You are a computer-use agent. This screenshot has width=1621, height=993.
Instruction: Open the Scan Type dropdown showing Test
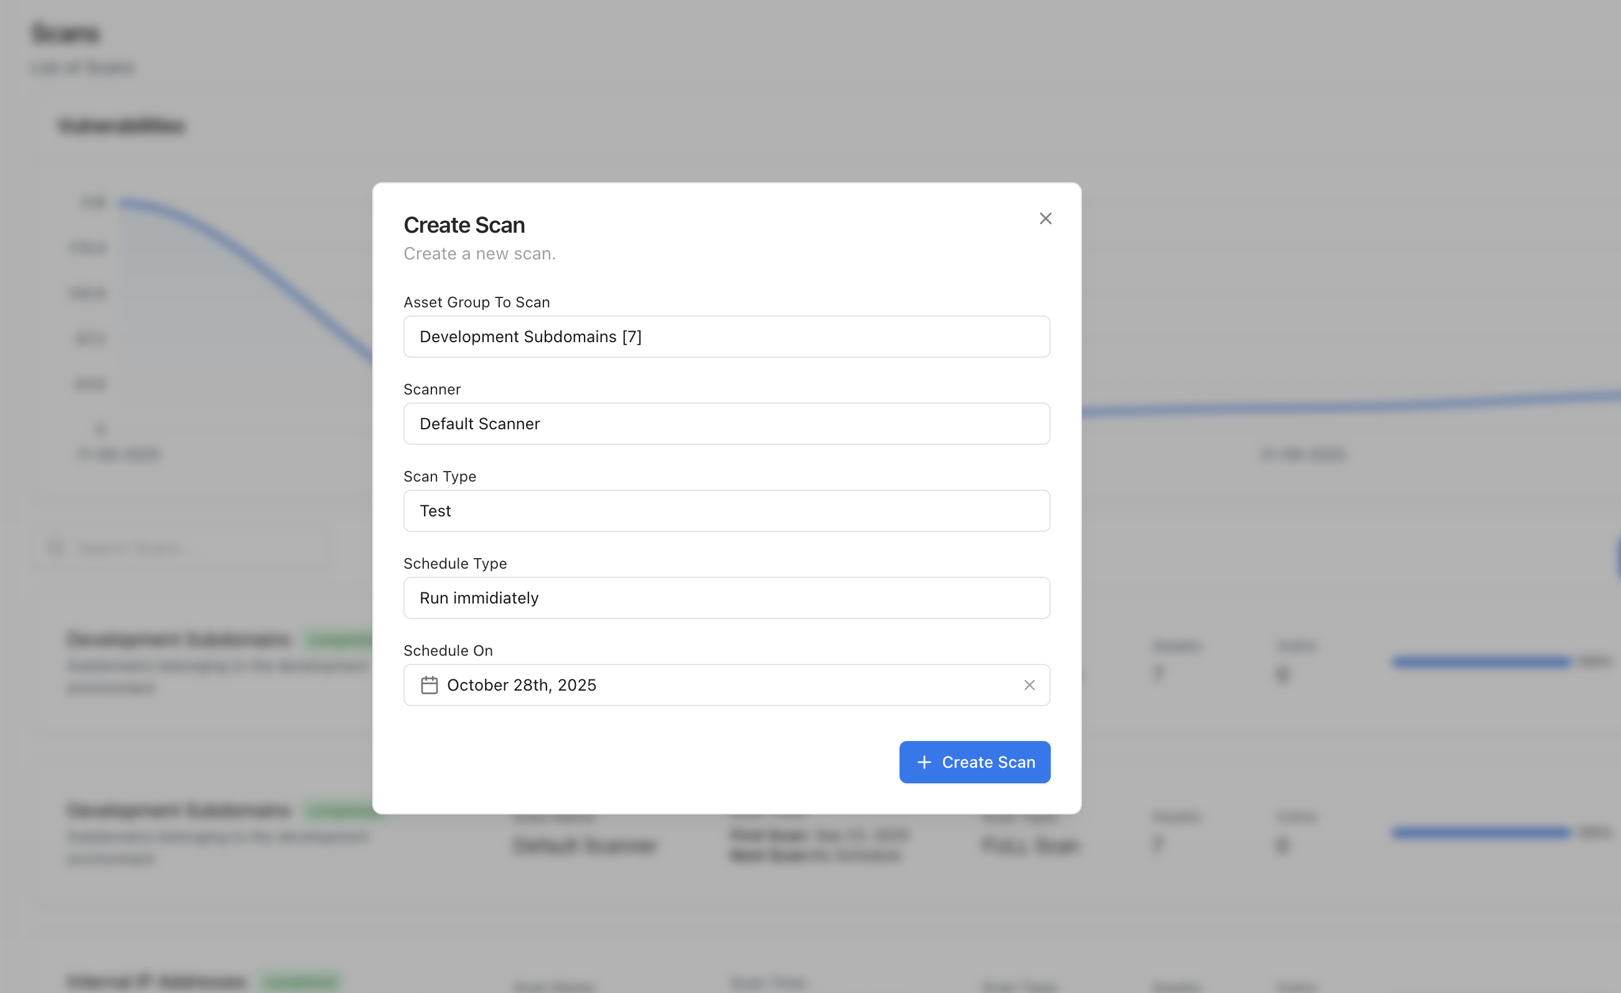(x=726, y=510)
